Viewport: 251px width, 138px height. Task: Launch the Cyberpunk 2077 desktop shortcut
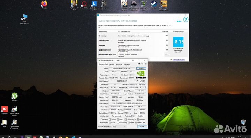tap(74, 5)
